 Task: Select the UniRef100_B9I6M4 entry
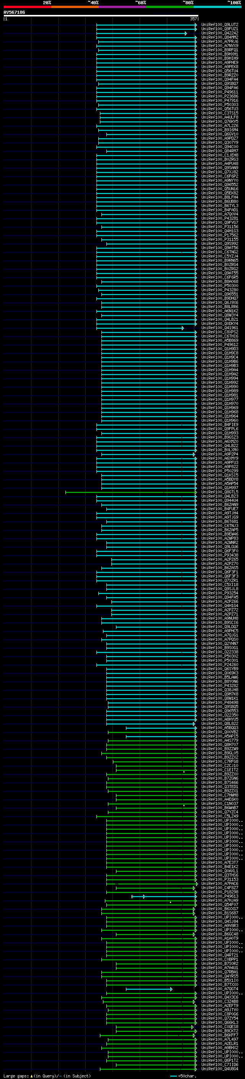[220, 130]
